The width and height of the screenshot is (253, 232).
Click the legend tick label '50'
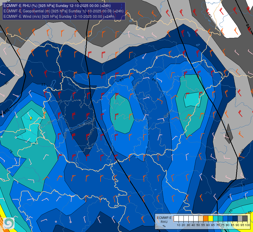(x=198, y=225)
